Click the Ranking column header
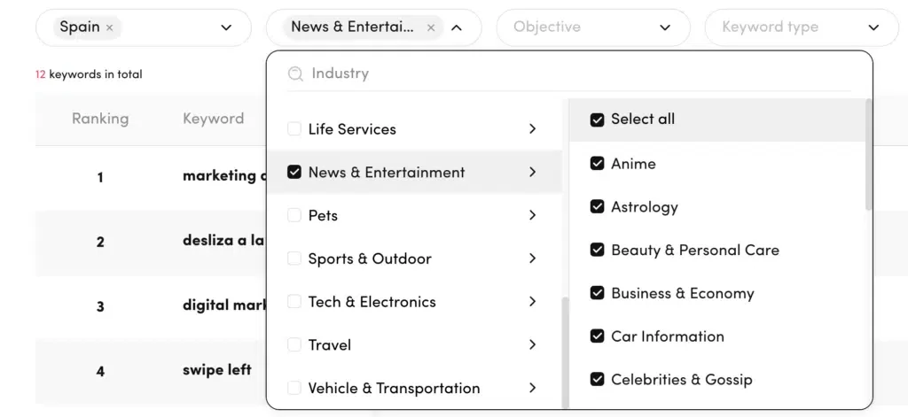This screenshot has height=417, width=908. pos(100,119)
